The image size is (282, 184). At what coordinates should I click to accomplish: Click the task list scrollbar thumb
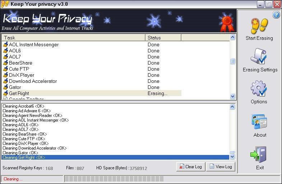[232, 61]
